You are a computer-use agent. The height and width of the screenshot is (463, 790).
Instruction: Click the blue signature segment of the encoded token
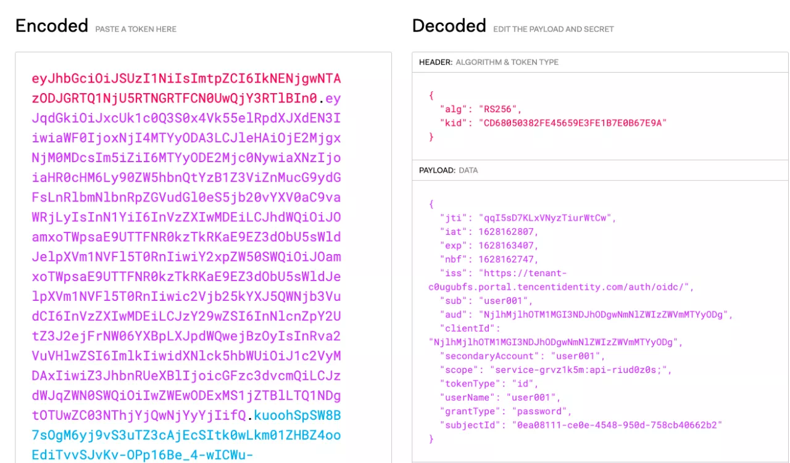(x=185, y=435)
